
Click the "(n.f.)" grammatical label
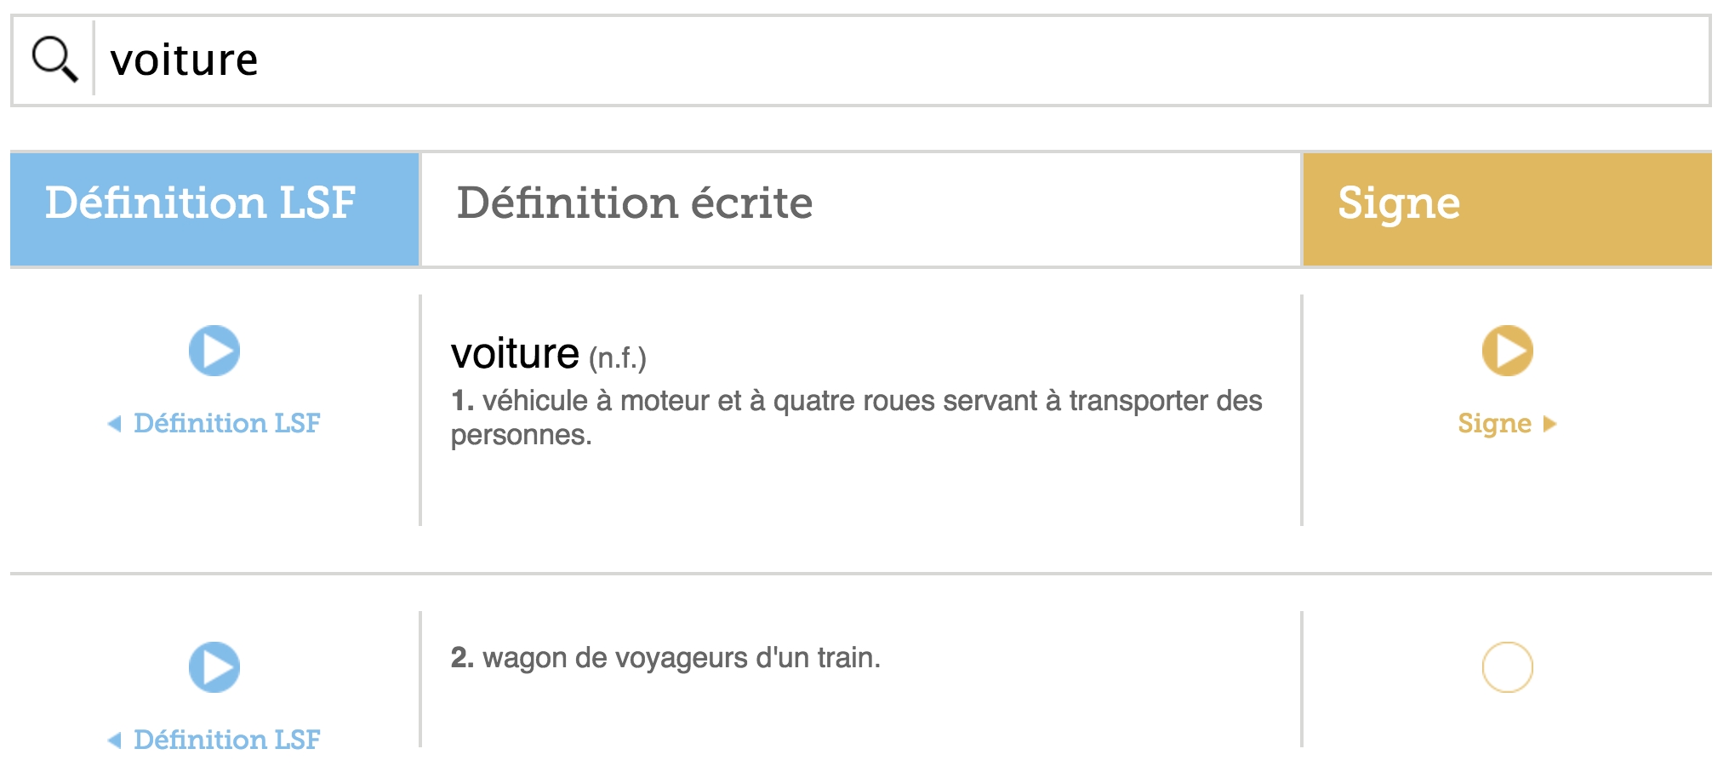click(618, 358)
